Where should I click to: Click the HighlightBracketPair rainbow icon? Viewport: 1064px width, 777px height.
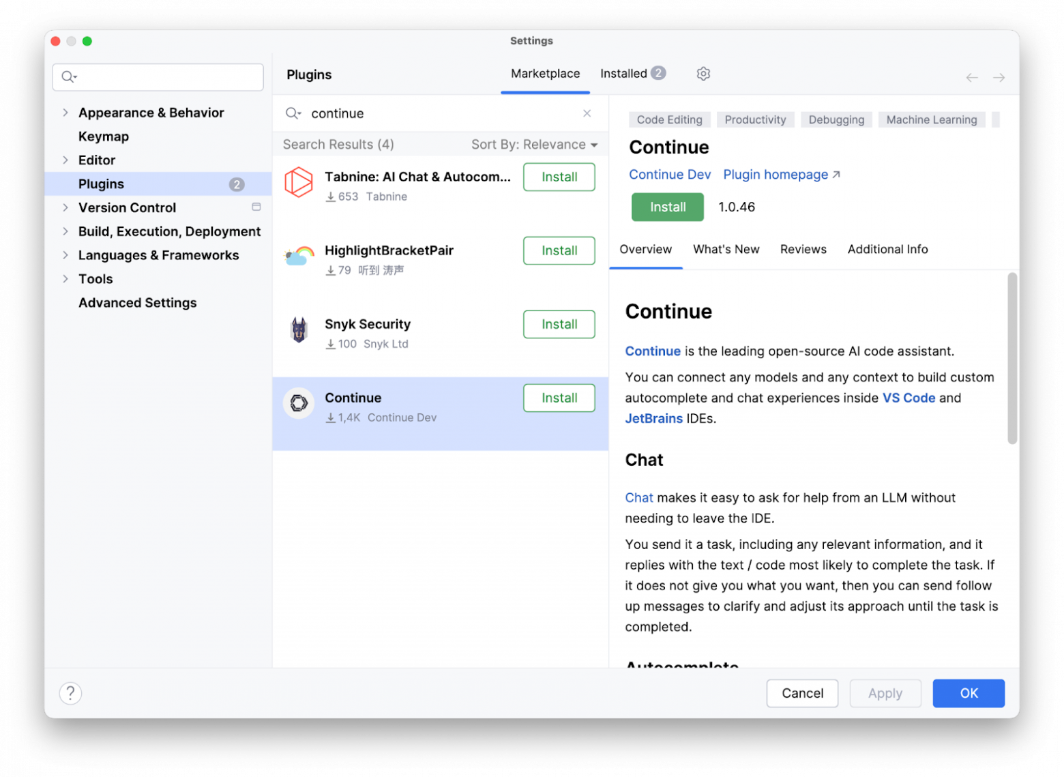pyautogui.click(x=299, y=256)
